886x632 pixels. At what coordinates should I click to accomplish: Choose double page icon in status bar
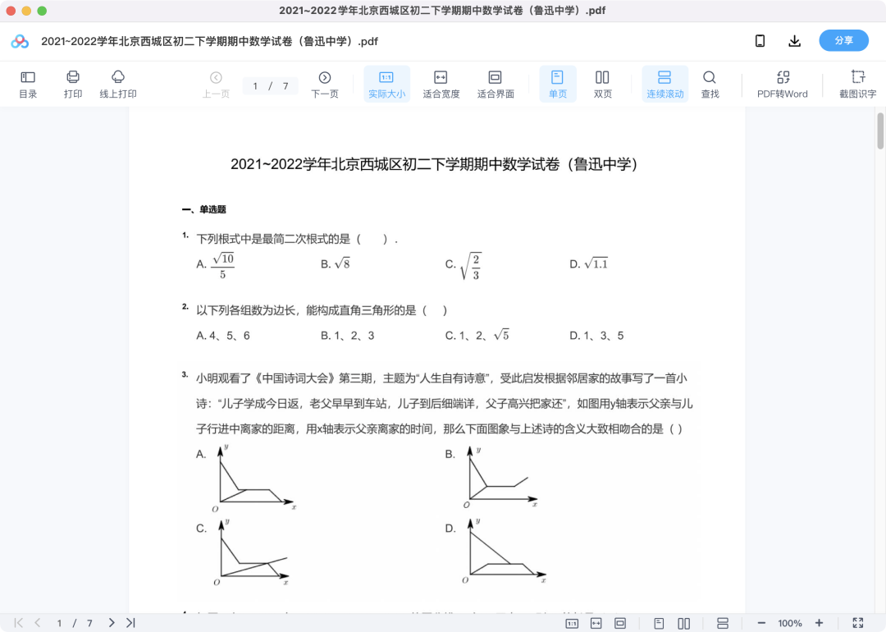pos(683,623)
